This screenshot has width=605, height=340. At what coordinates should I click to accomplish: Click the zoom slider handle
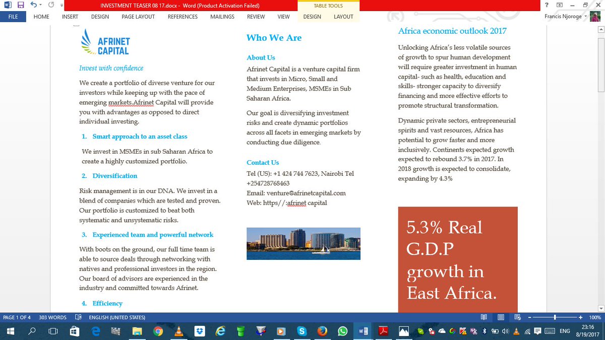[555, 317]
